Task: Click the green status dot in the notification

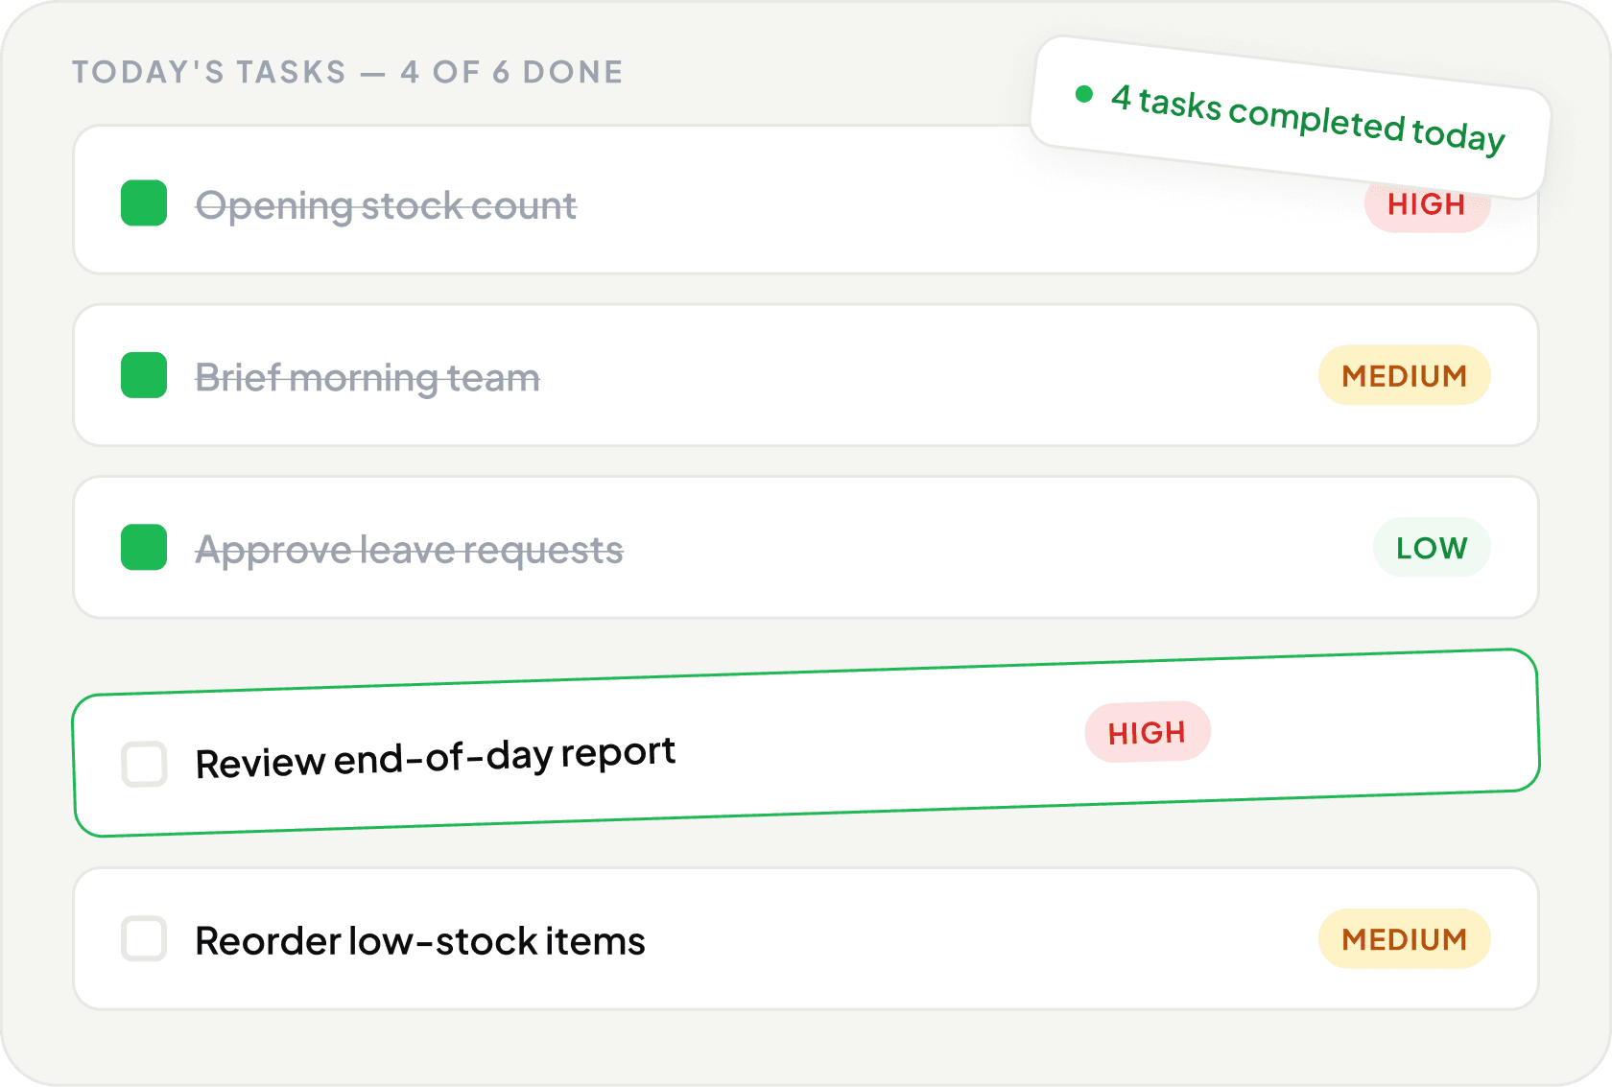Action: point(1084,94)
